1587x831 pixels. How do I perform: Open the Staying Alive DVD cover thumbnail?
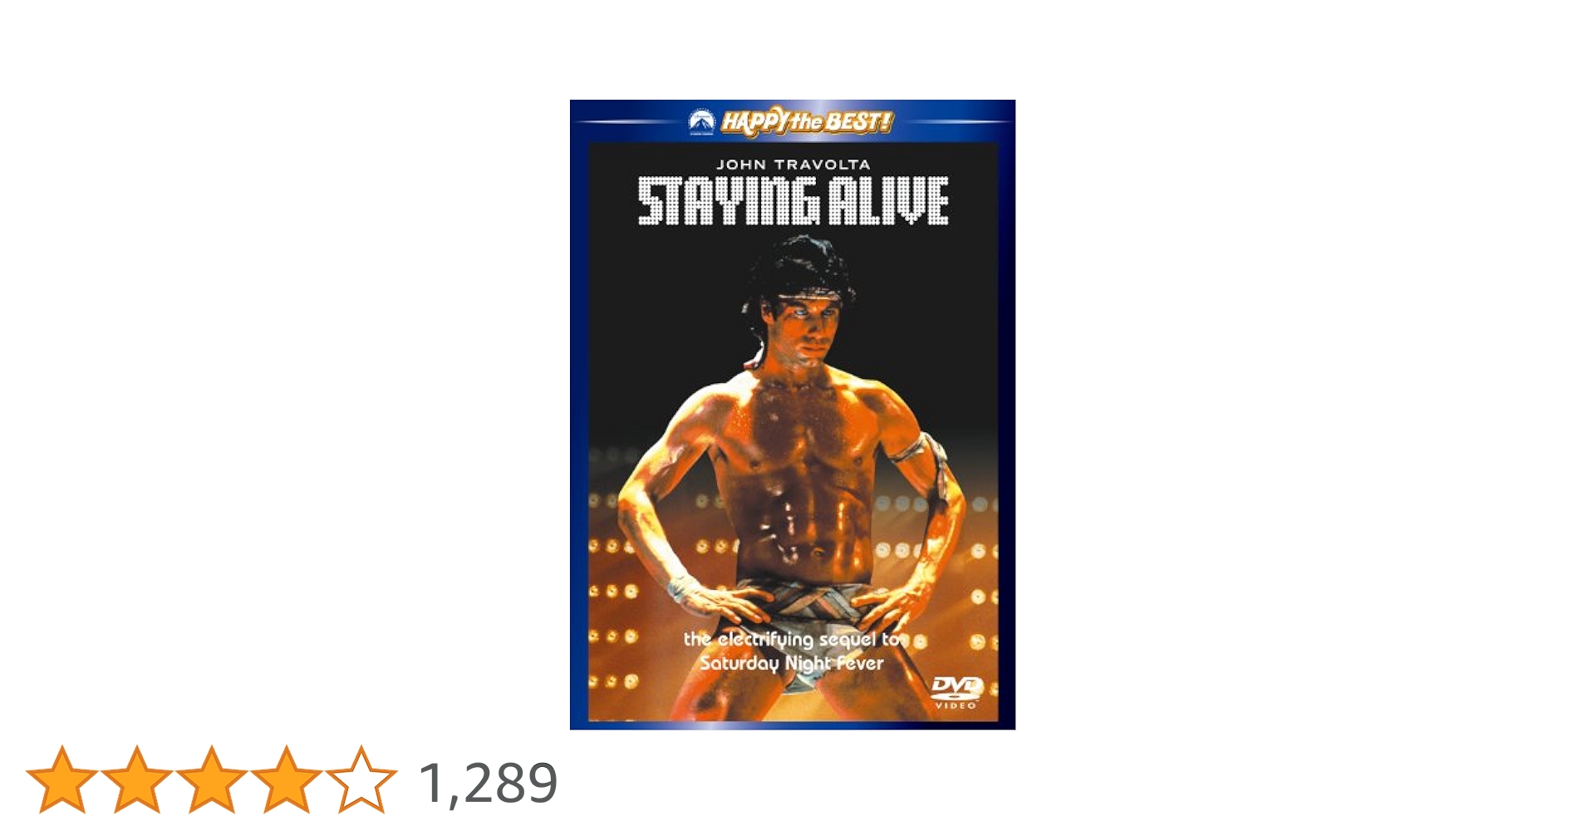click(x=793, y=415)
